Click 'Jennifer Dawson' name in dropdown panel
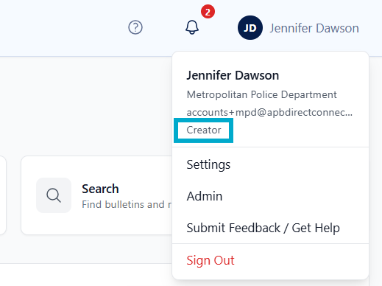The width and height of the screenshot is (382, 286). tap(233, 75)
